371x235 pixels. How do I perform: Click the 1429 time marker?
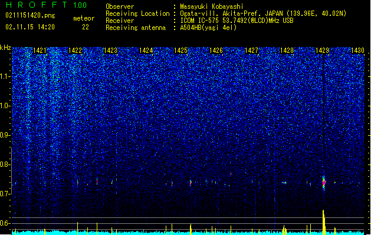pyautogui.click(x=322, y=51)
